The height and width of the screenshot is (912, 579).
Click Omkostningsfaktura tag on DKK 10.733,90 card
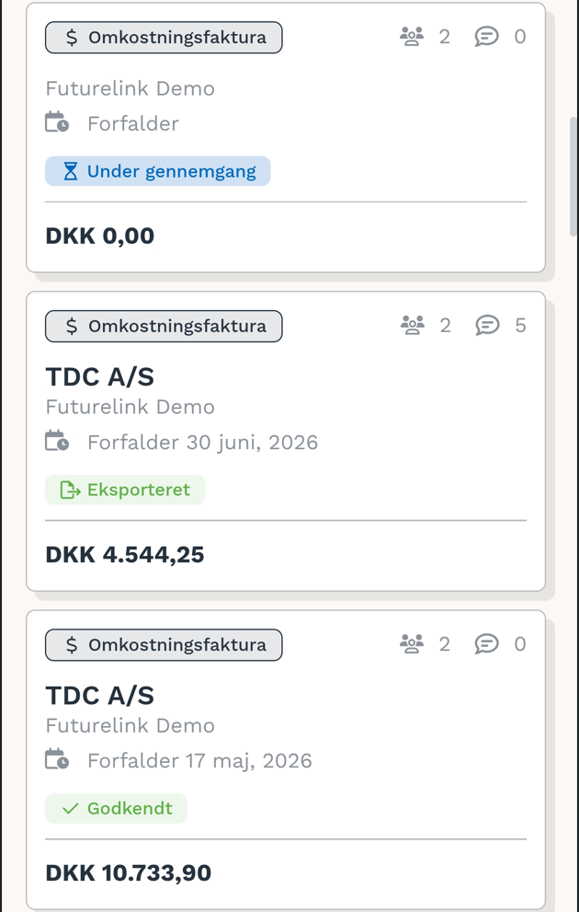[164, 644]
